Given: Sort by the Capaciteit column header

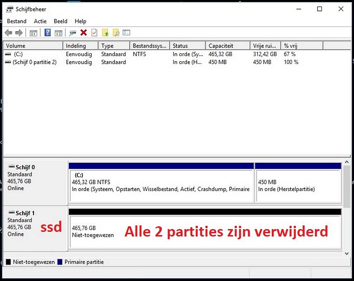Looking at the screenshot, I should (x=228, y=46).
